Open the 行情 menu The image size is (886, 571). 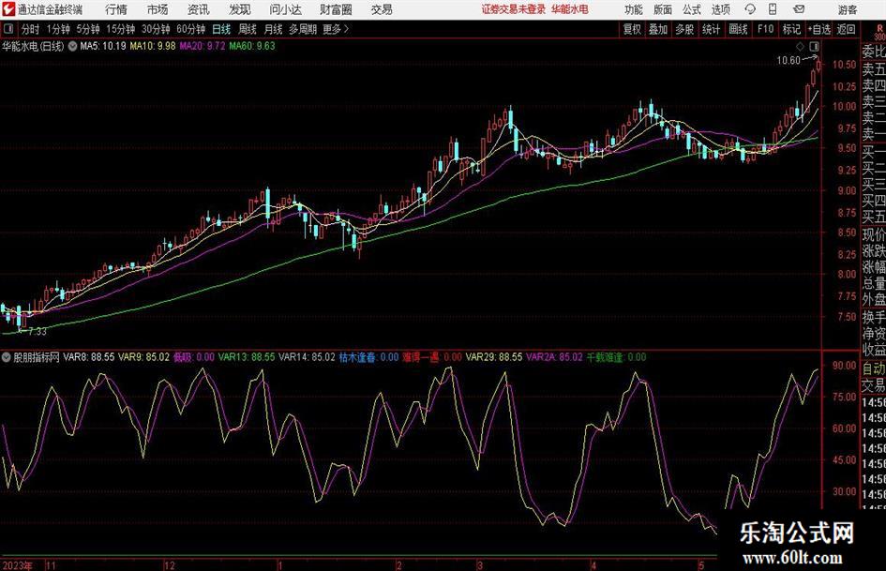tap(116, 9)
